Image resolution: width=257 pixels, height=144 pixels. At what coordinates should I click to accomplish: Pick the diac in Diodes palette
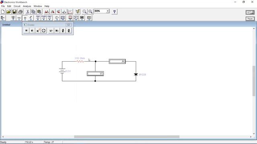pyautogui.click(x=63, y=30)
